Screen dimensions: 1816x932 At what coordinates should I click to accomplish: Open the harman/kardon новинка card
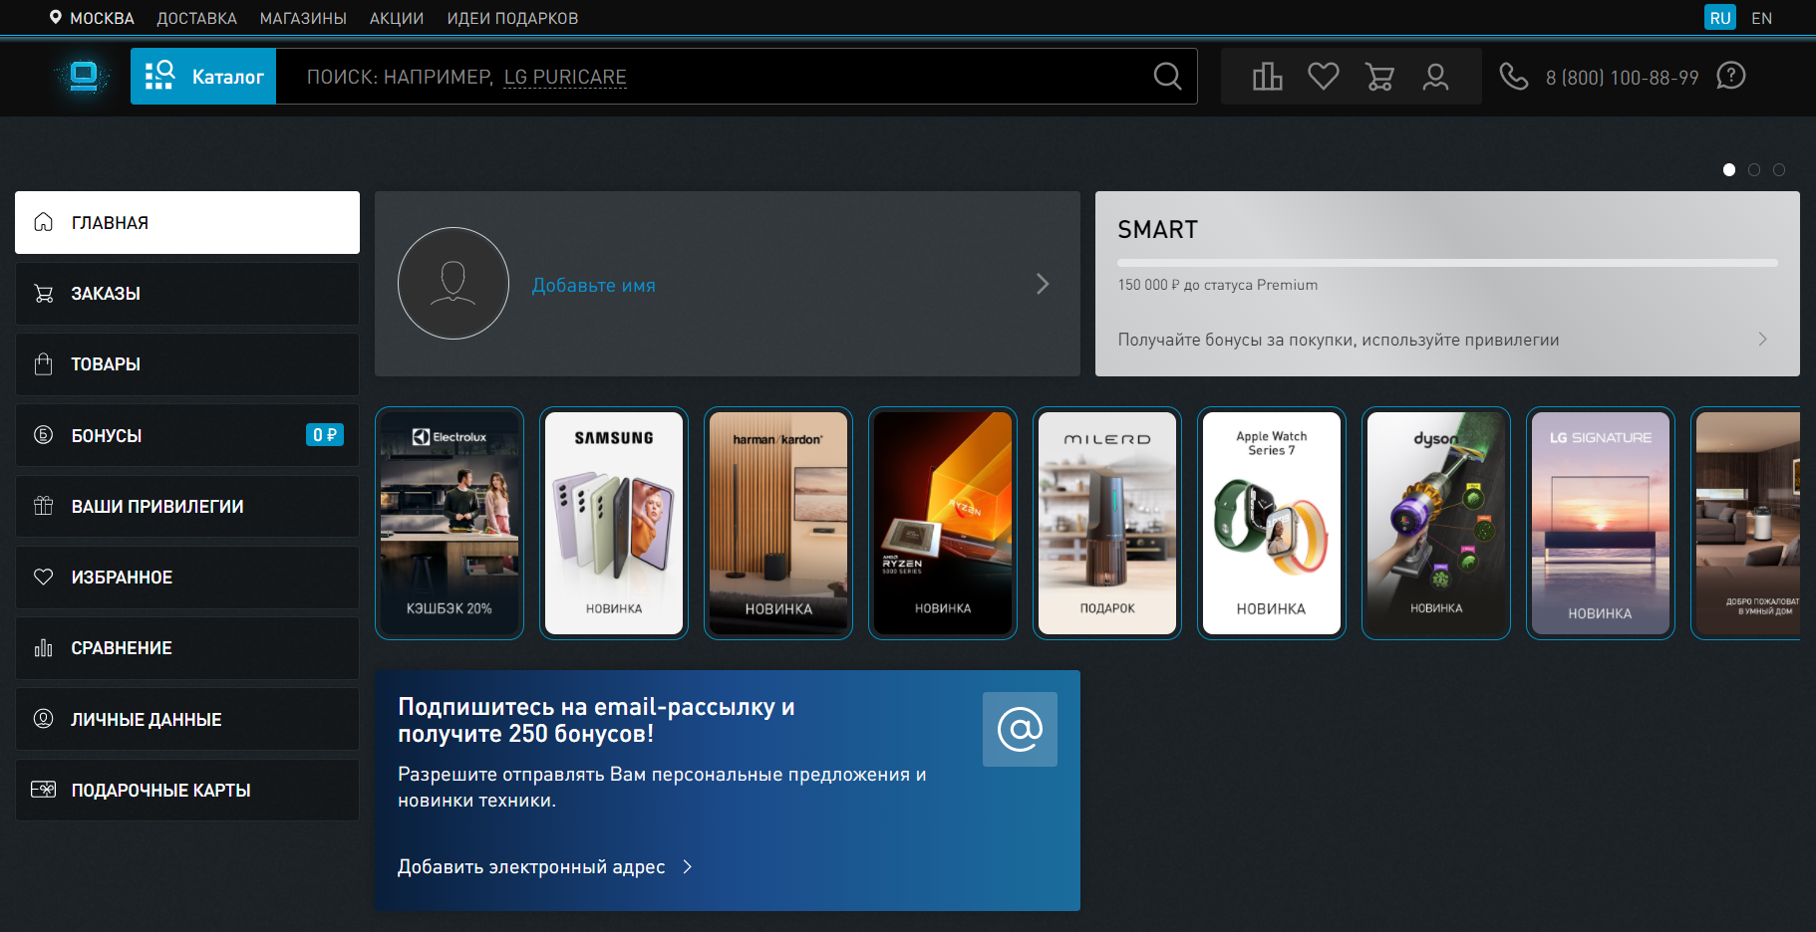click(x=778, y=523)
